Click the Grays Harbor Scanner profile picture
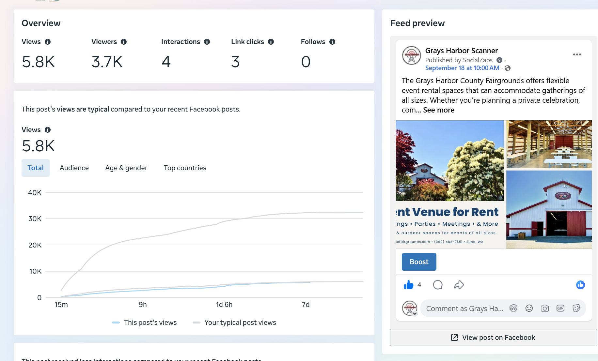 pyautogui.click(x=412, y=55)
